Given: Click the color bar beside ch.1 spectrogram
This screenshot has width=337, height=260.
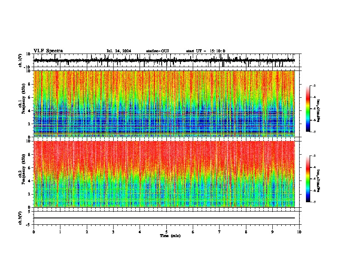Looking at the screenshot, I should coord(308,109).
